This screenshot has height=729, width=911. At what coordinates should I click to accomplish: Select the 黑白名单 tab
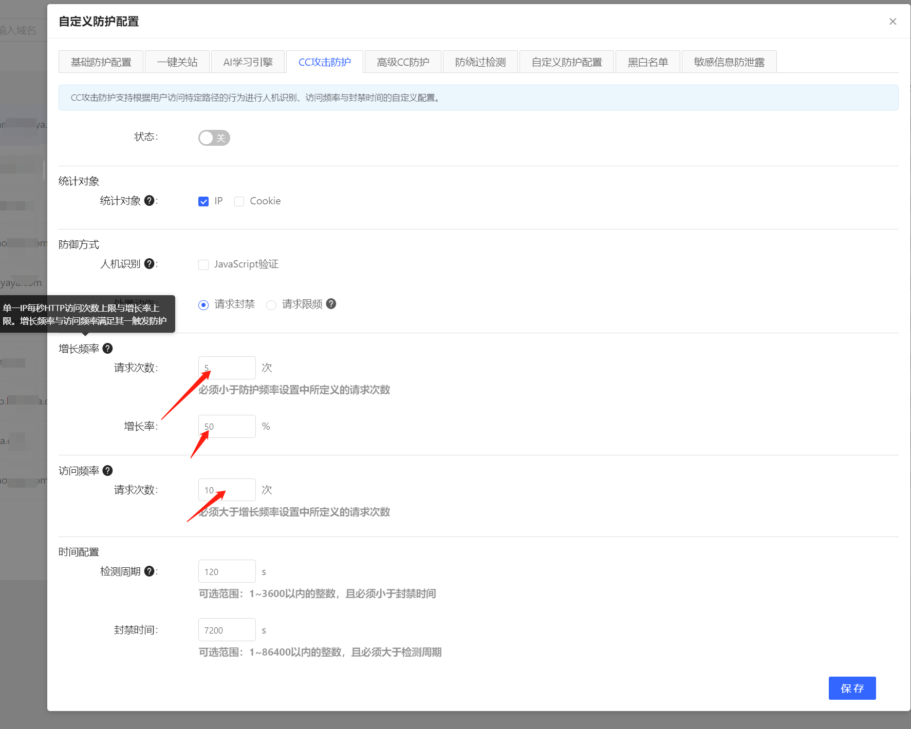pos(648,62)
